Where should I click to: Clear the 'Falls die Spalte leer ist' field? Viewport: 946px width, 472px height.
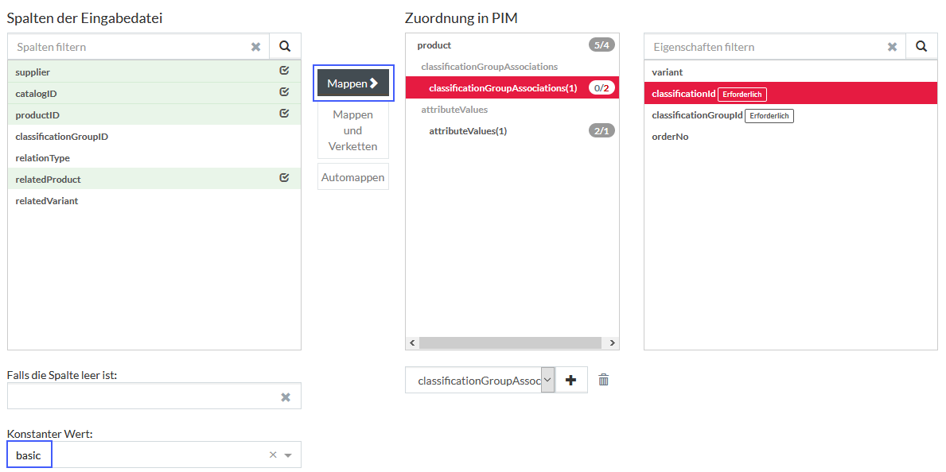[x=286, y=397]
